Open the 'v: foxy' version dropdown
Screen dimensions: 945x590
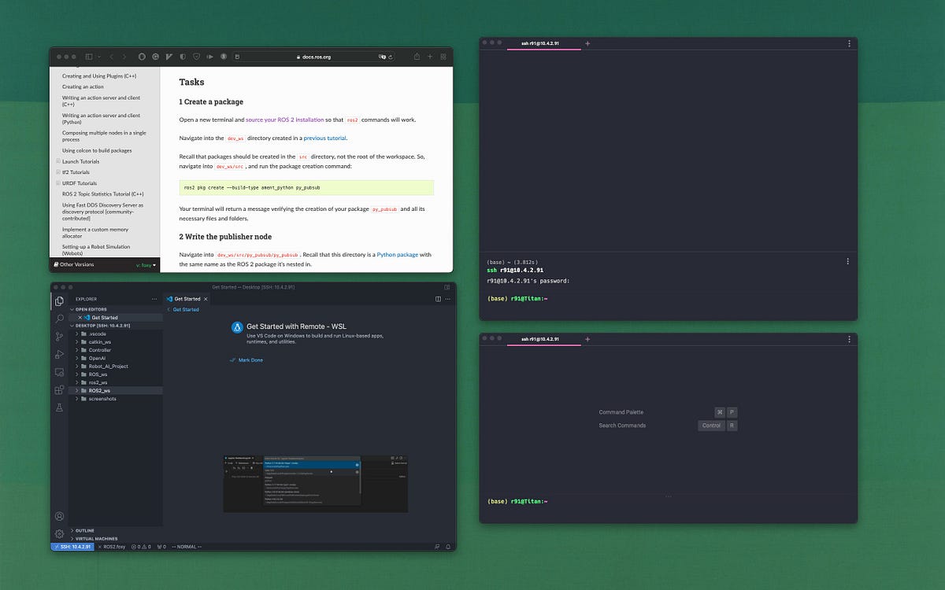(x=146, y=264)
